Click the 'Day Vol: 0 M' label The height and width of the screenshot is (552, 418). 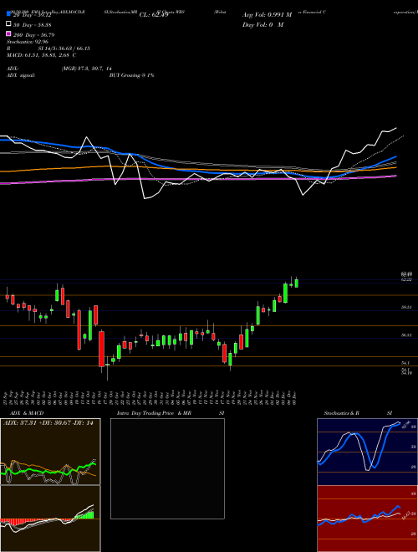pyautogui.click(x=263, y=25)
